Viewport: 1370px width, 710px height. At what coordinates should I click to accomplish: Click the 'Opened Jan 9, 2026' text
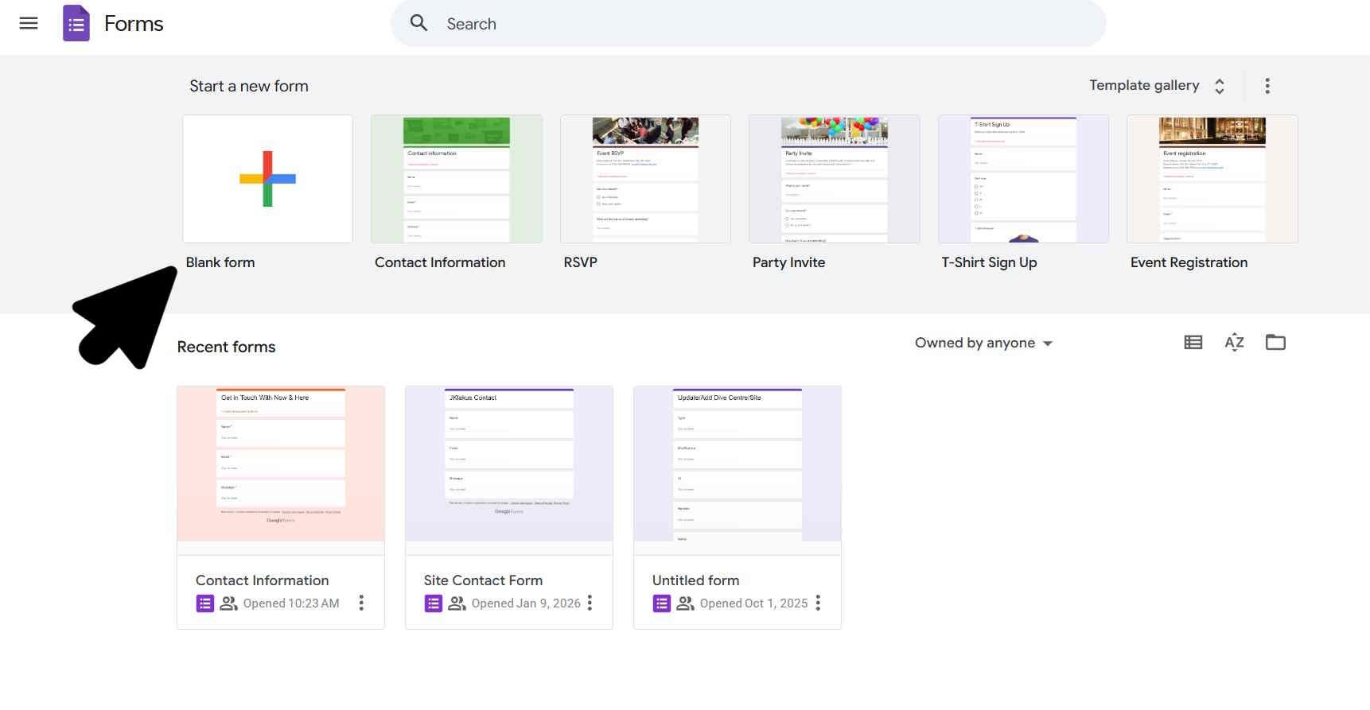(526, 603)
